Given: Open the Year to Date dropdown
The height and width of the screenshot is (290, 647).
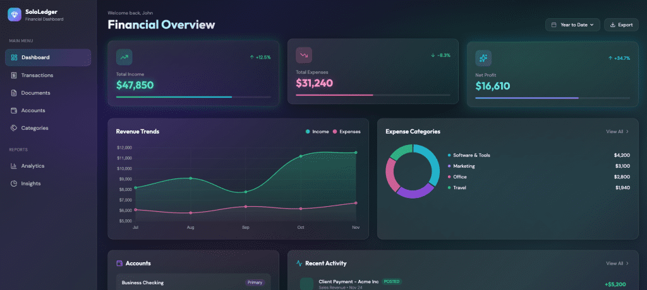Looking at the screenshot, I should (573, 25).
